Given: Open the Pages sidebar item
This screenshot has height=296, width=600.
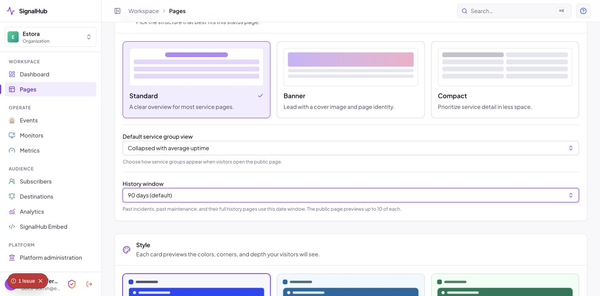Looking at the screenshot, I should coord(50,89).
